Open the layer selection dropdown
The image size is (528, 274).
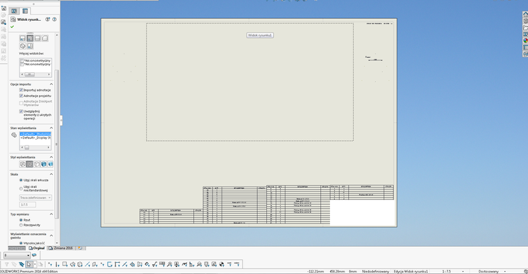click(17, 255)
